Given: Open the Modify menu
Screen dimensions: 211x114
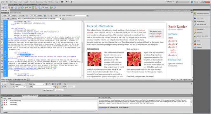Looking at the screenshot, I should (x=26, y=2).
